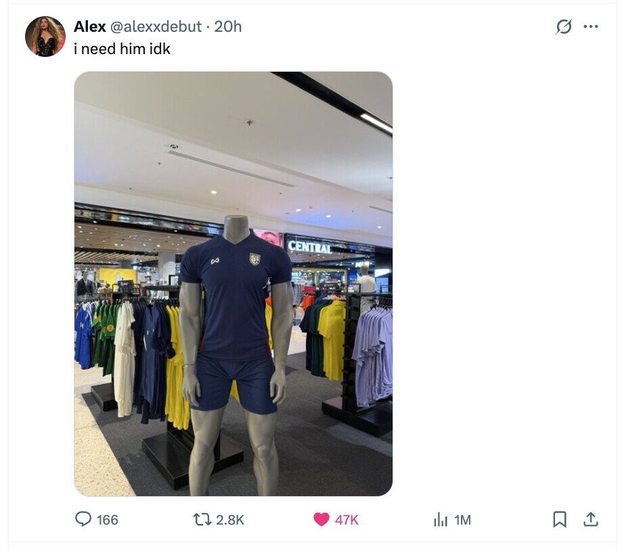Select the 2.8K reposts count
This screenshot has width=643, height=551.
pyautogui.click(x=230, y=520)
